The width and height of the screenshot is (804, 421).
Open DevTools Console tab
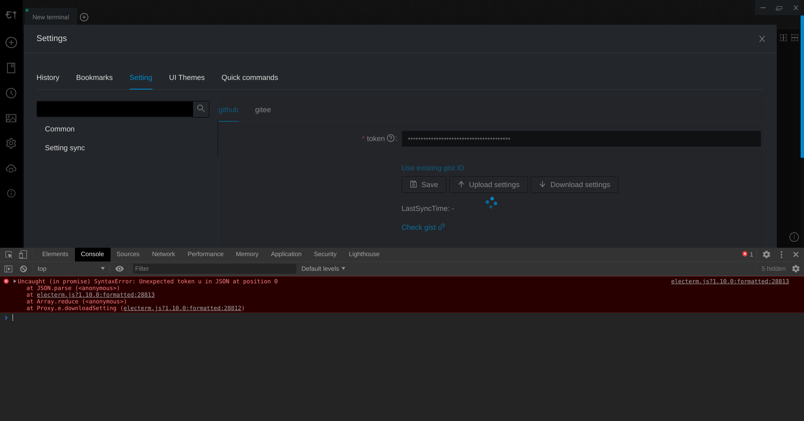pos(93,254)
